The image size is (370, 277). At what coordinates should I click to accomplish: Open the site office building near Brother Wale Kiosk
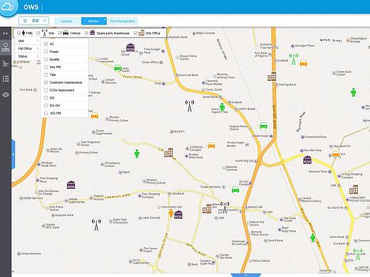click(169, 153)
